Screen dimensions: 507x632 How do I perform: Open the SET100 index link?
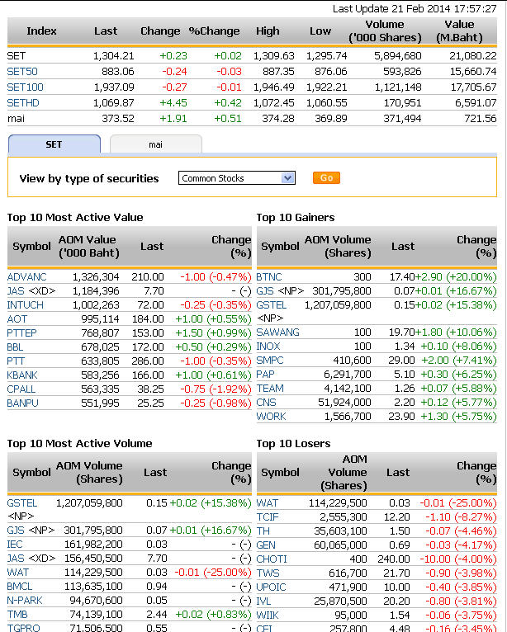(x=25, y=87)
